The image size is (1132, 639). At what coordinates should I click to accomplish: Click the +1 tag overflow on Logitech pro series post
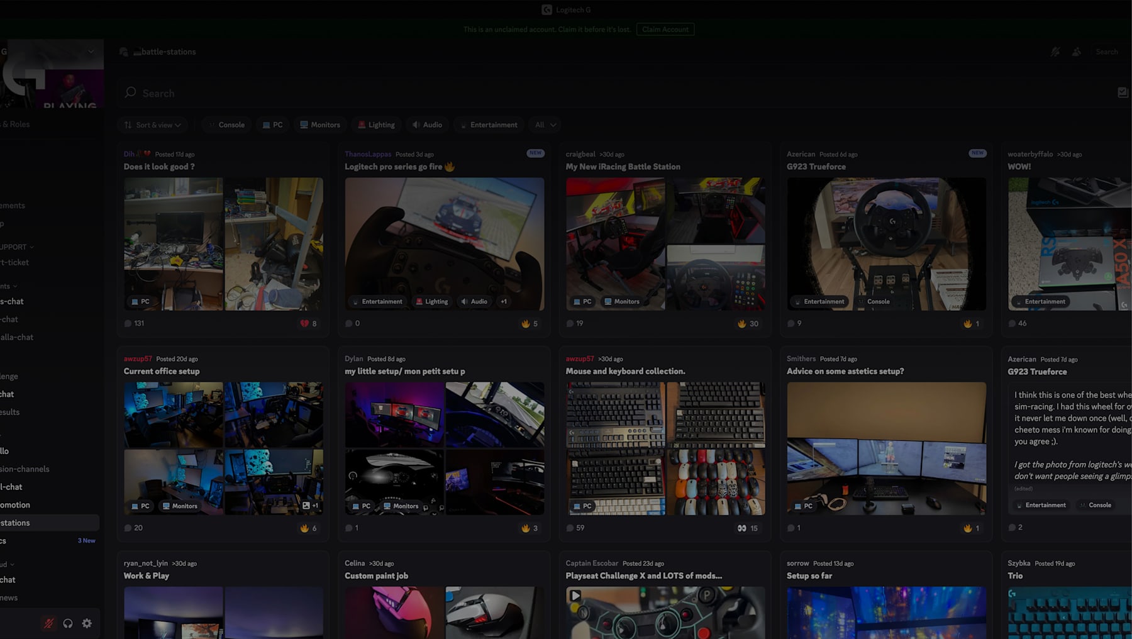click(504, 301)
